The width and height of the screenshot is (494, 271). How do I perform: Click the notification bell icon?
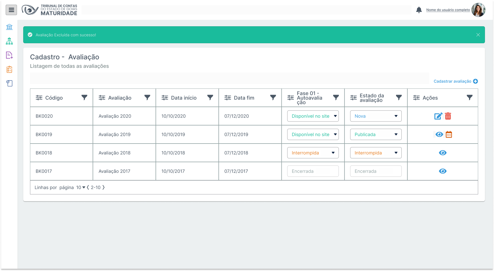click(x=419, y=10)
